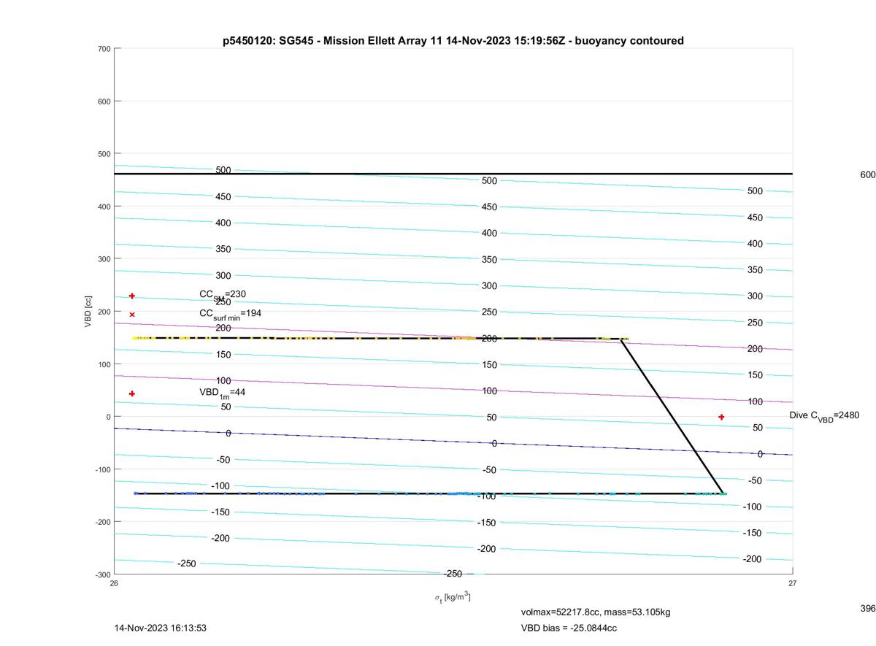Viewport: 876px width, 646px height.
Task: Click the x-axis tick label 27
Action: click(x=792, y=583)
